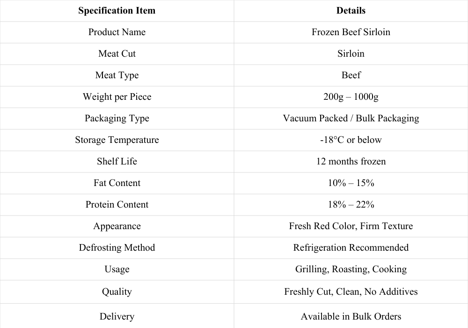
Task: Click the Details column header
Action: coord(351,10)
